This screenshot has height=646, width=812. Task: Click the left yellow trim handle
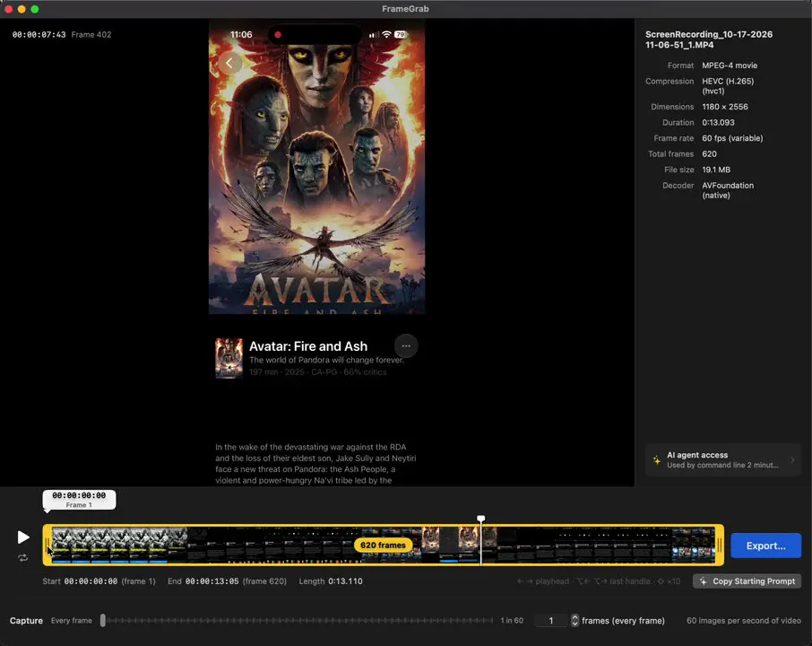[x=48, y=545]
